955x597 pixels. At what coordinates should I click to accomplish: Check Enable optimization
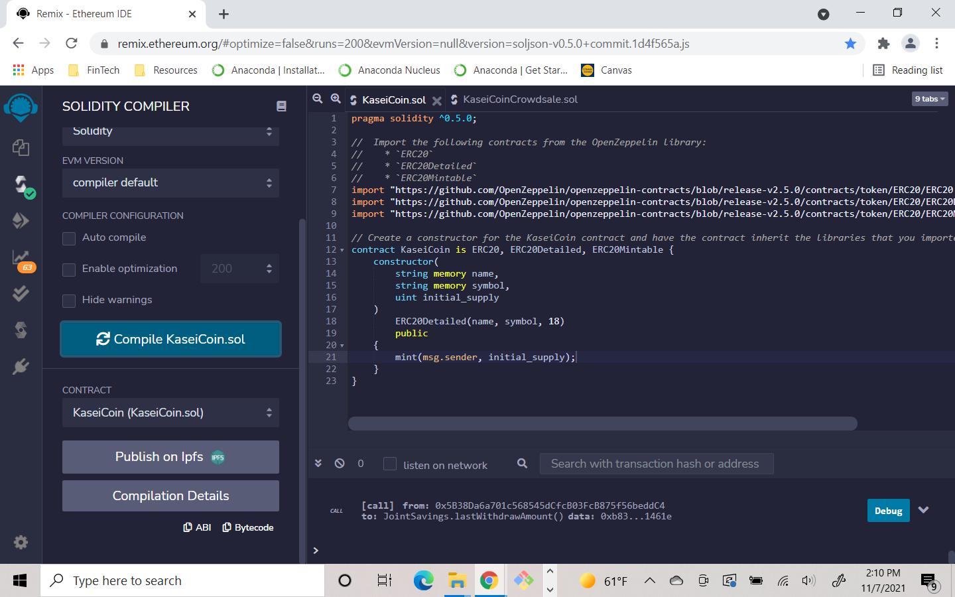point(68,268)
